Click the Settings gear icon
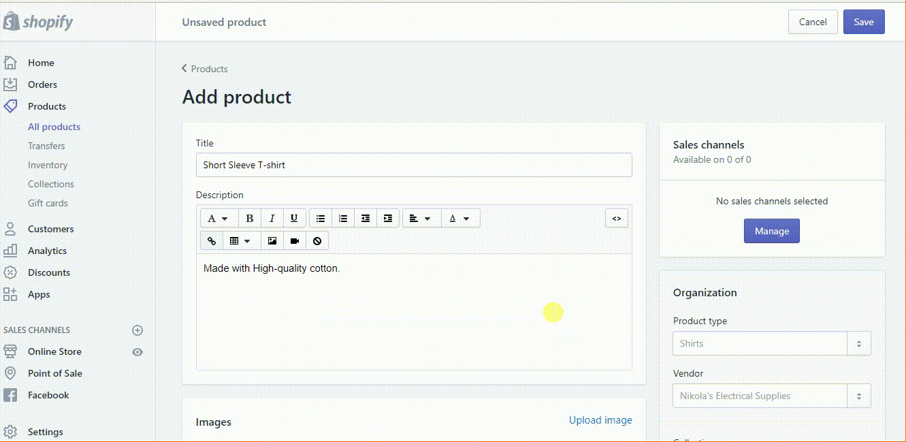The image size is (906, 442). click(10, 432)
